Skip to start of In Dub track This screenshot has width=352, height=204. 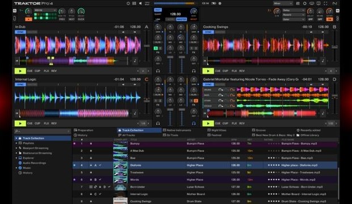[x=17, y=61]
